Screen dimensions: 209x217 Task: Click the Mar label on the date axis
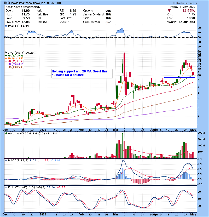[x=116, y=129]
